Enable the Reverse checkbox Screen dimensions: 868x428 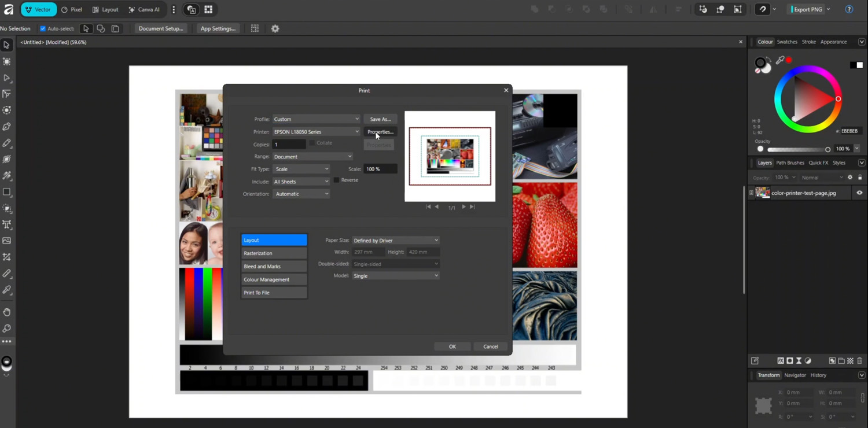coord(336,180)
